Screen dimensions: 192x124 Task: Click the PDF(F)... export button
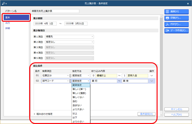tap(176, 24)
